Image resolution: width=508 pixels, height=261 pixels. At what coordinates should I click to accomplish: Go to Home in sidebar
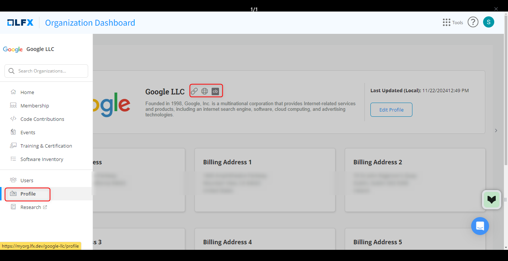click(x=27, y=92)
